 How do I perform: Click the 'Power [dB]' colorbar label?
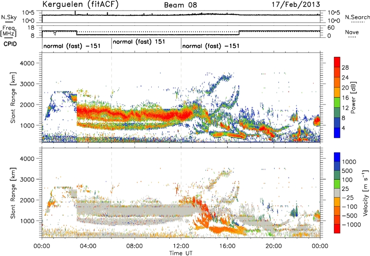coord(353,98)
